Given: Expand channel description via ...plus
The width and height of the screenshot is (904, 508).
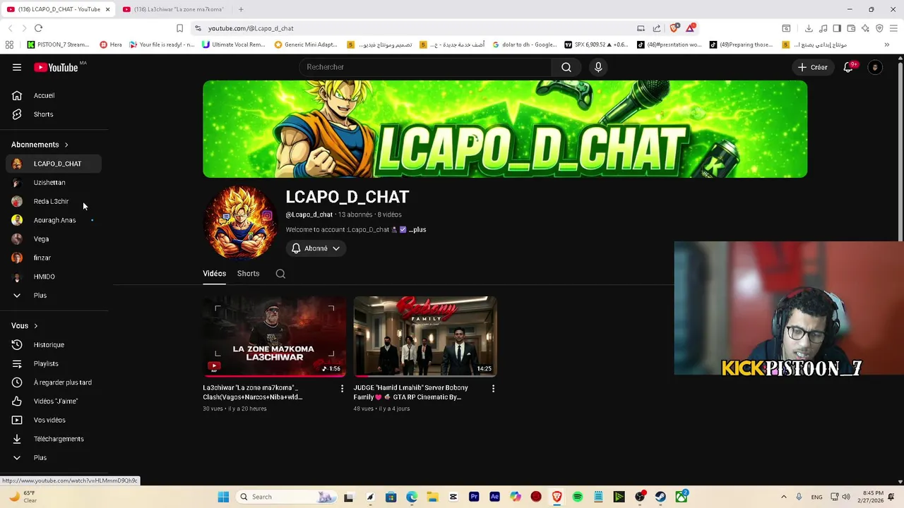Looking at the screenshot, I should click(x=417, y=229).
